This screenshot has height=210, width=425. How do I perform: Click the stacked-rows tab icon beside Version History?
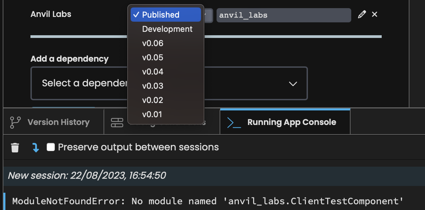point(117,123)
